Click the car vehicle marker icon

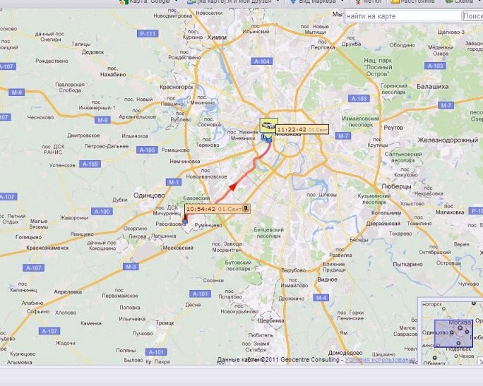point(268,126)
